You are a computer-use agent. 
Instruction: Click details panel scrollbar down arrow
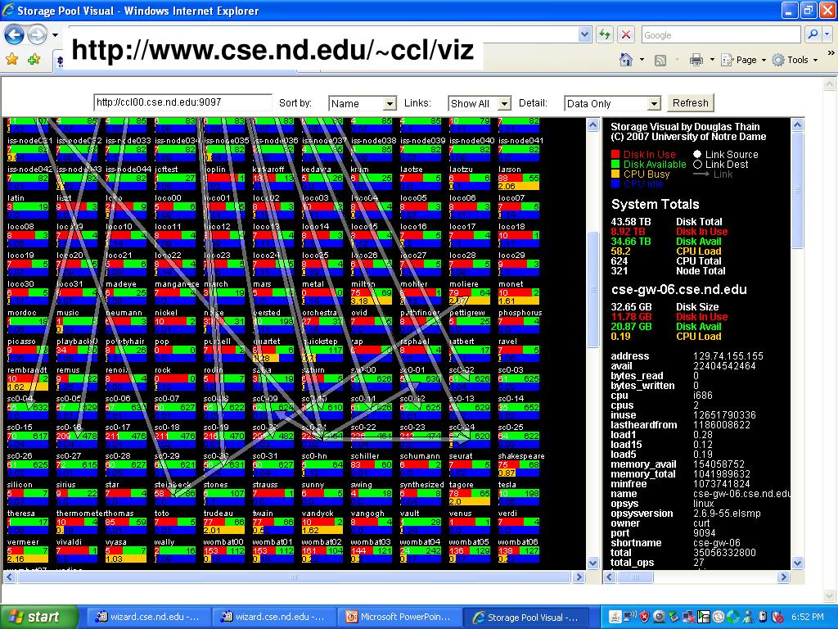point(797,563)
